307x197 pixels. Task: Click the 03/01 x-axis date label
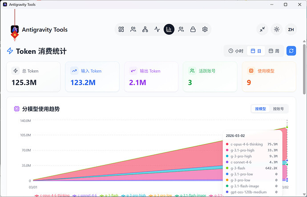pyautogui.click(x=33, y=187)
